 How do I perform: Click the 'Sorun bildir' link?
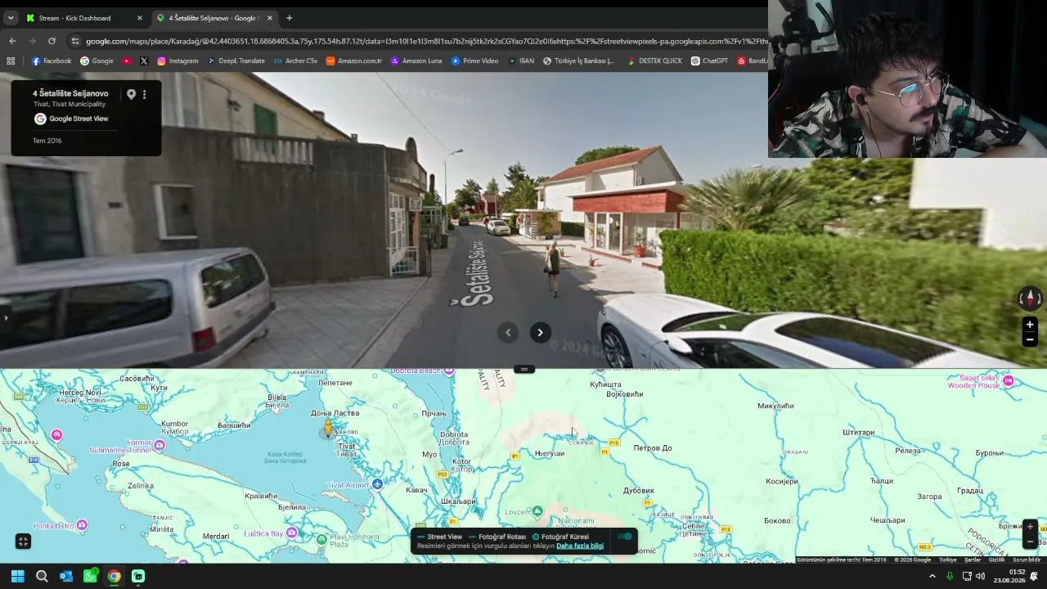1027,560
